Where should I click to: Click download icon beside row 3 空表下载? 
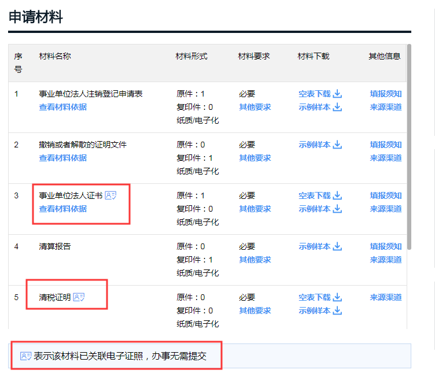(338, 195)
